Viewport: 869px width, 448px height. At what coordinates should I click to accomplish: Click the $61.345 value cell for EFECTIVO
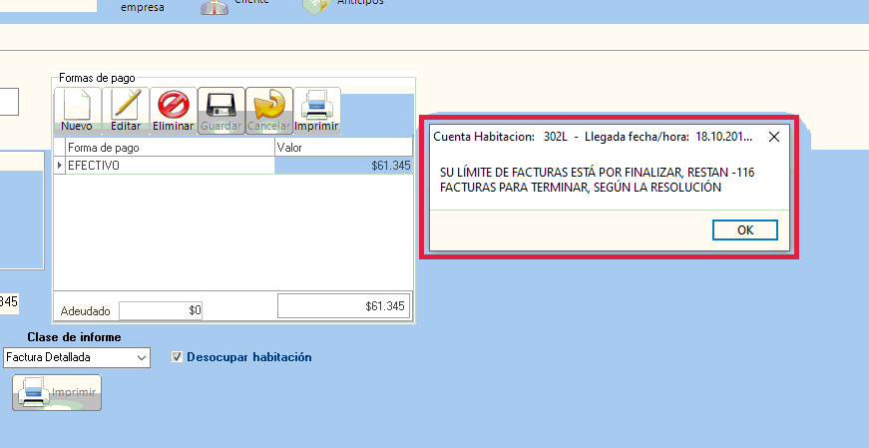342,166
